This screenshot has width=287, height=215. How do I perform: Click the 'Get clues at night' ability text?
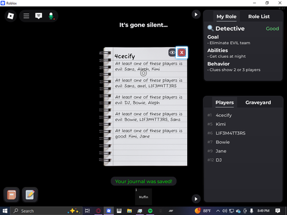(227, 56)
